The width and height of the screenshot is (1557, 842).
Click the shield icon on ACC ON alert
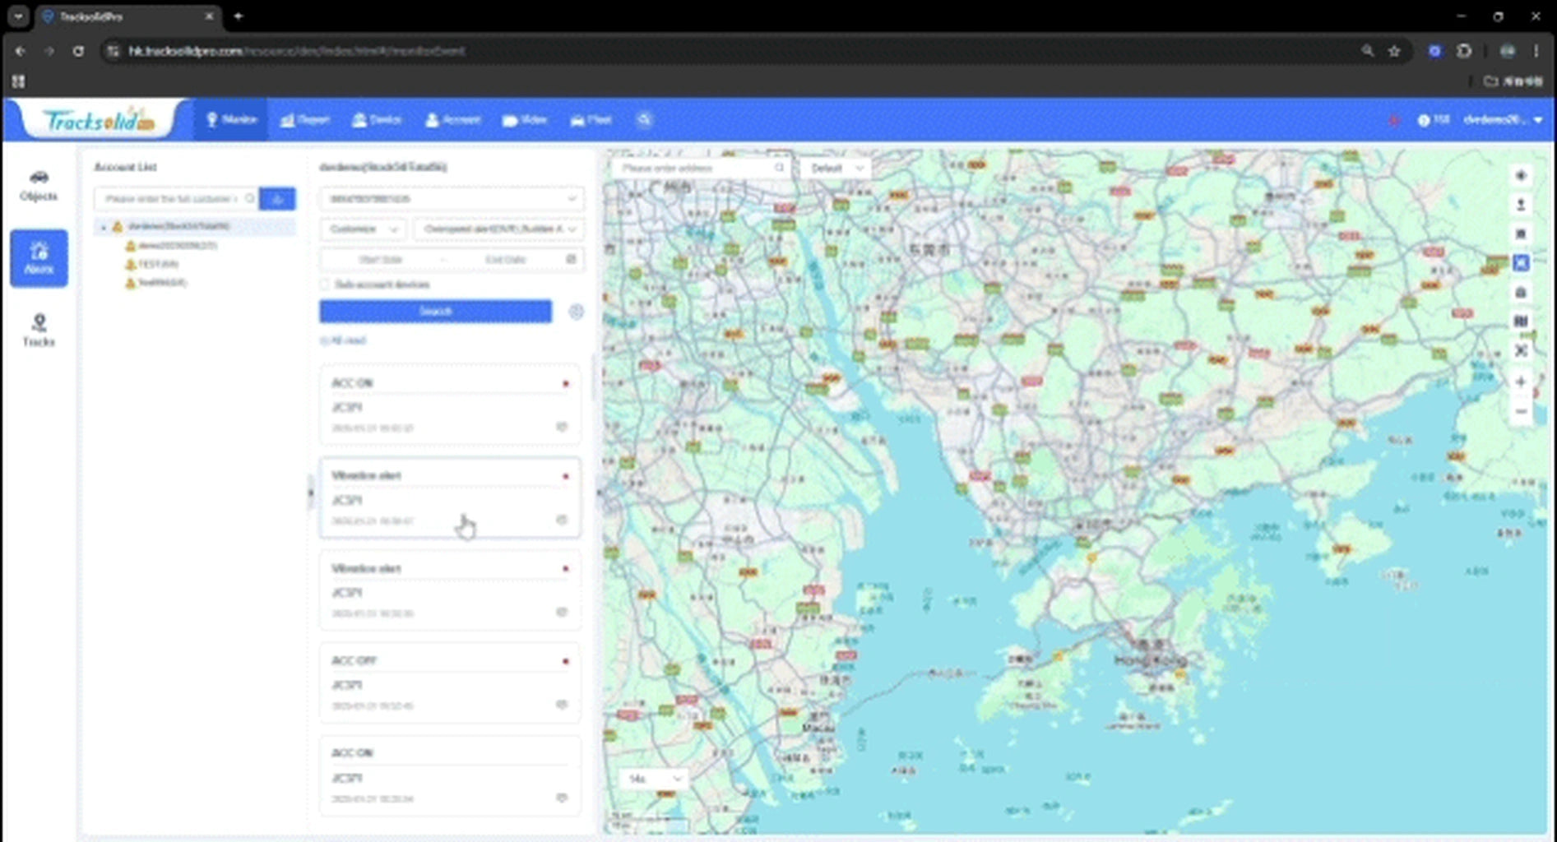(562, 427)
